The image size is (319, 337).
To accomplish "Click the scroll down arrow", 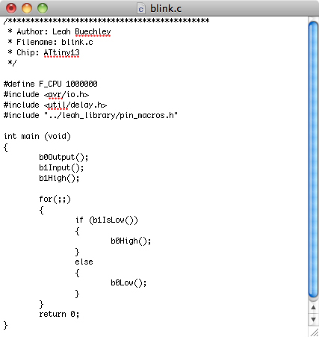I will 313,320.
